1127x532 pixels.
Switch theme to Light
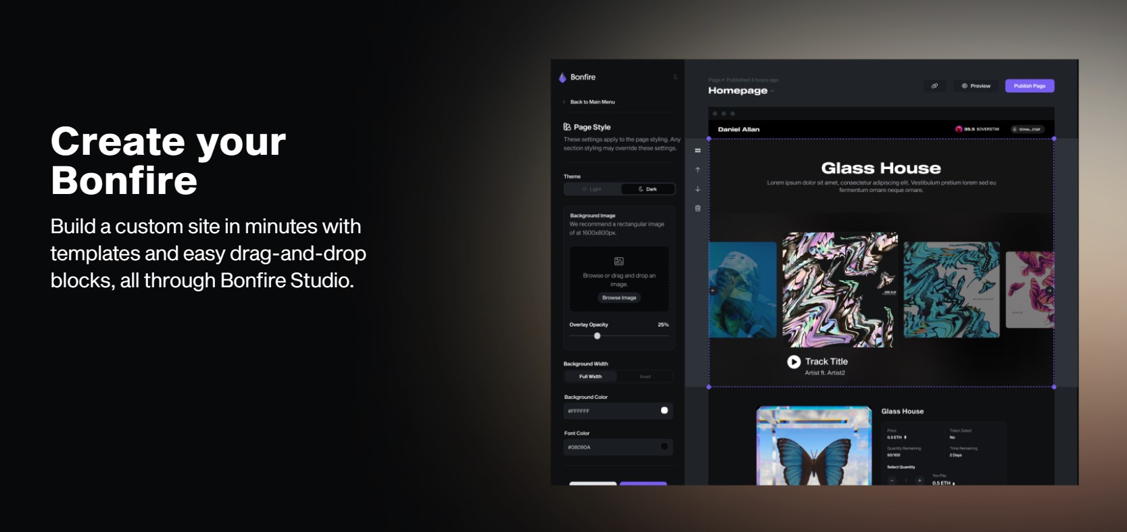pos(592,189)
